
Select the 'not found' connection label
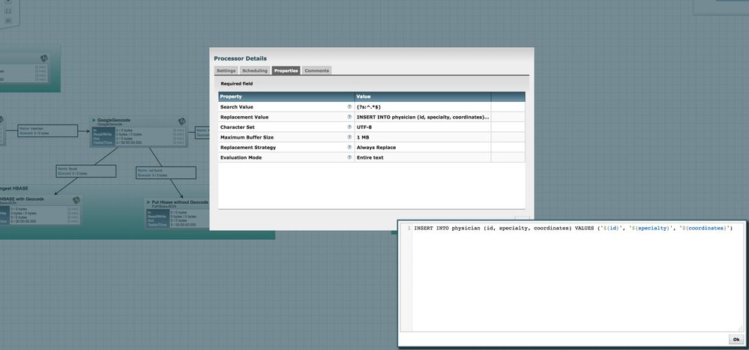tap(166, 172)
